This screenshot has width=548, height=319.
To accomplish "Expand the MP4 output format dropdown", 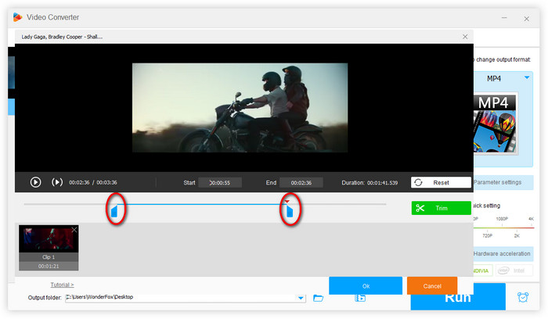I will 527,78.
